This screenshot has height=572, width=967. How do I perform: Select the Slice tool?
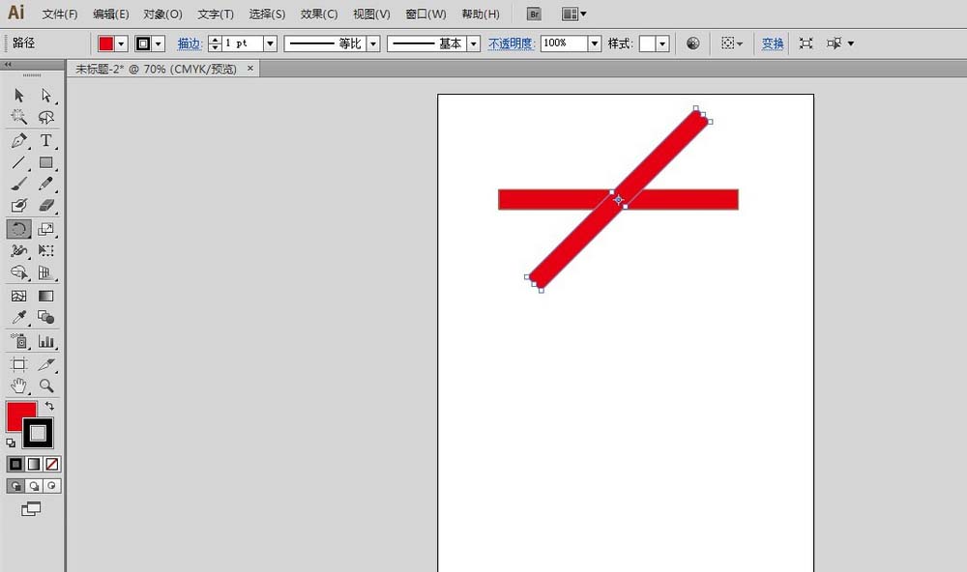pos(46,364)
